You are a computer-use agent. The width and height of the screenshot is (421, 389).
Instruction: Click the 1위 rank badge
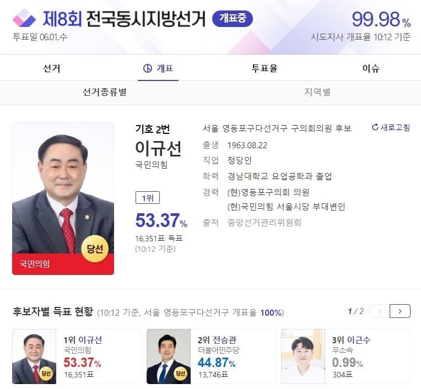[x=147, y=198]
